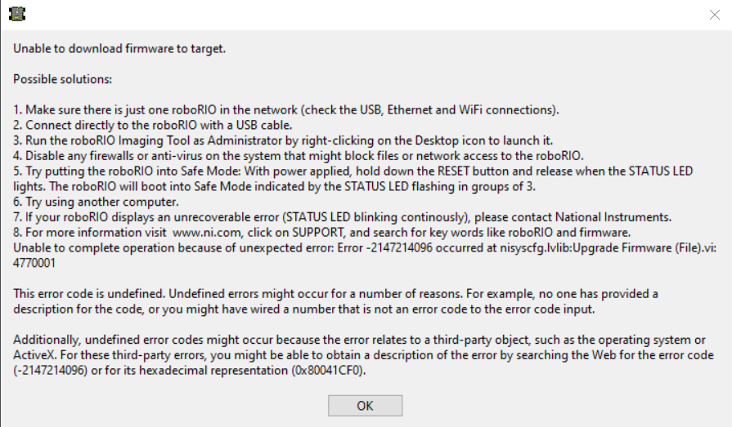This screenshot has width=732, height=427.
Task: Click the roboRIO Imaging Tool title bar icon
Action: [17, 14]
